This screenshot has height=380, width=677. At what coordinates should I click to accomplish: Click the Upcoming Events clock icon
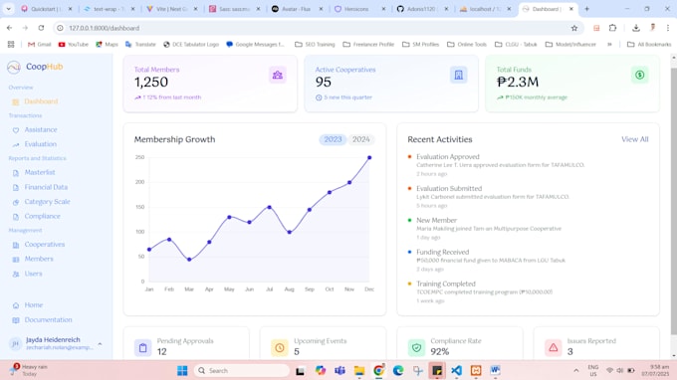pyautogui.click(x=280, y=347)
